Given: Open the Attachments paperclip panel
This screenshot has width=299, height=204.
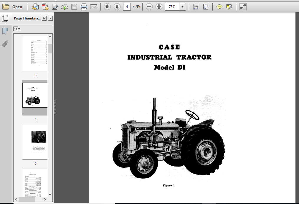Looking at the screenshot, I should [x=5, y=44].
